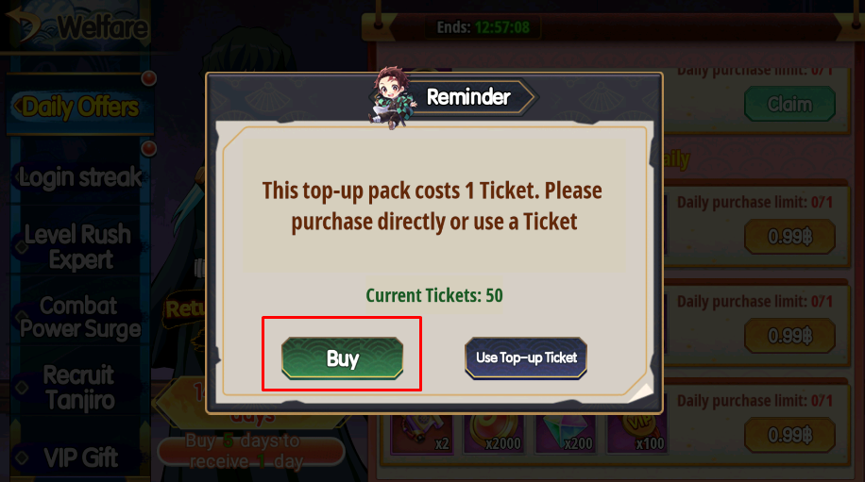The width and height of the screenshot is (865, 482).
Task: Open the Level Rush Expert tab
Action: [79, 247]
